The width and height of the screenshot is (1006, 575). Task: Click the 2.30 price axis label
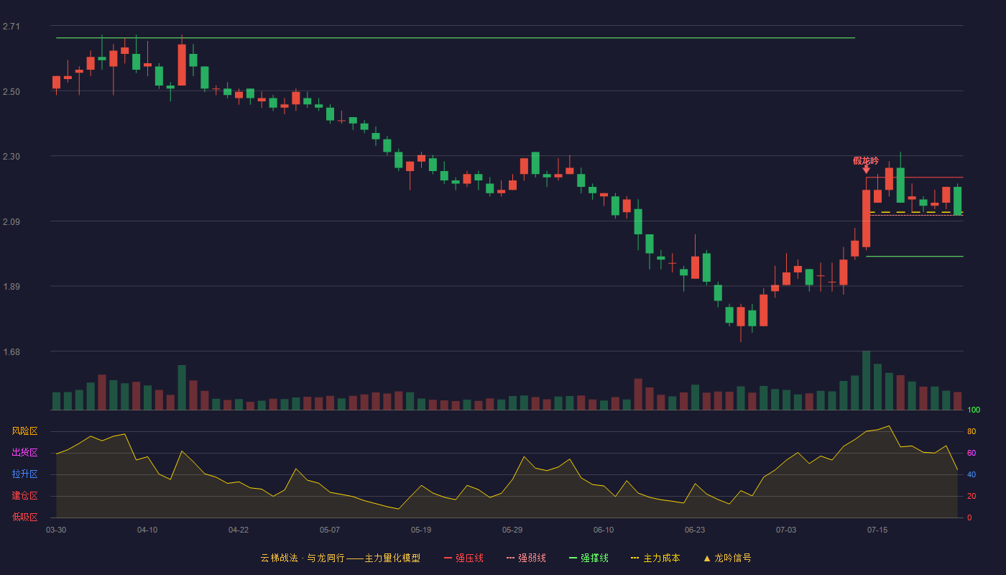pyautogui.click(x=11, y=157)
